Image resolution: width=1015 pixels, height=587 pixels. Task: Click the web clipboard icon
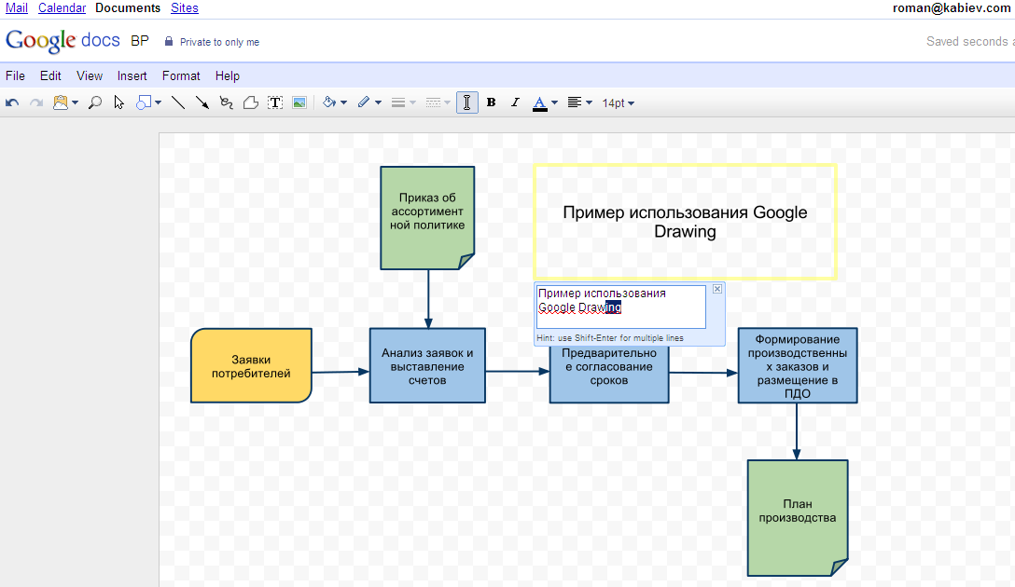61,102
